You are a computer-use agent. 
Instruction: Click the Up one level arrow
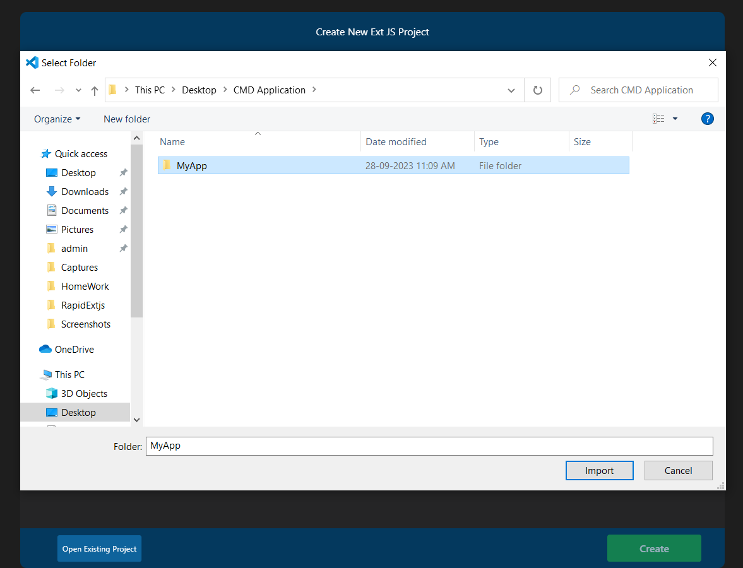(x=95, y=90)
